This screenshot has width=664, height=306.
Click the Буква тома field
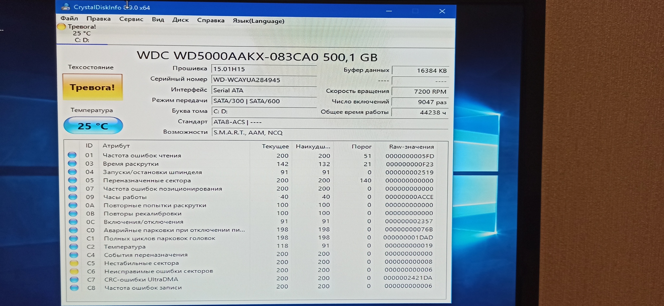tap(264, 111)
